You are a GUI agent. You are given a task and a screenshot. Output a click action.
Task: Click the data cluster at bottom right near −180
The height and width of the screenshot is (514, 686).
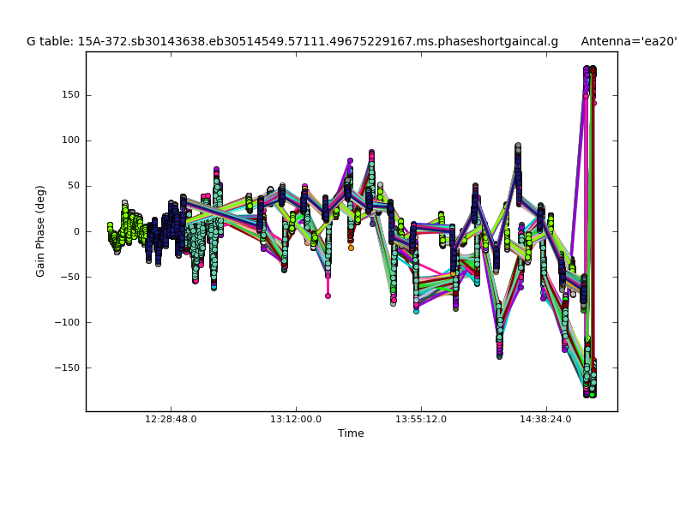[589, 384]
